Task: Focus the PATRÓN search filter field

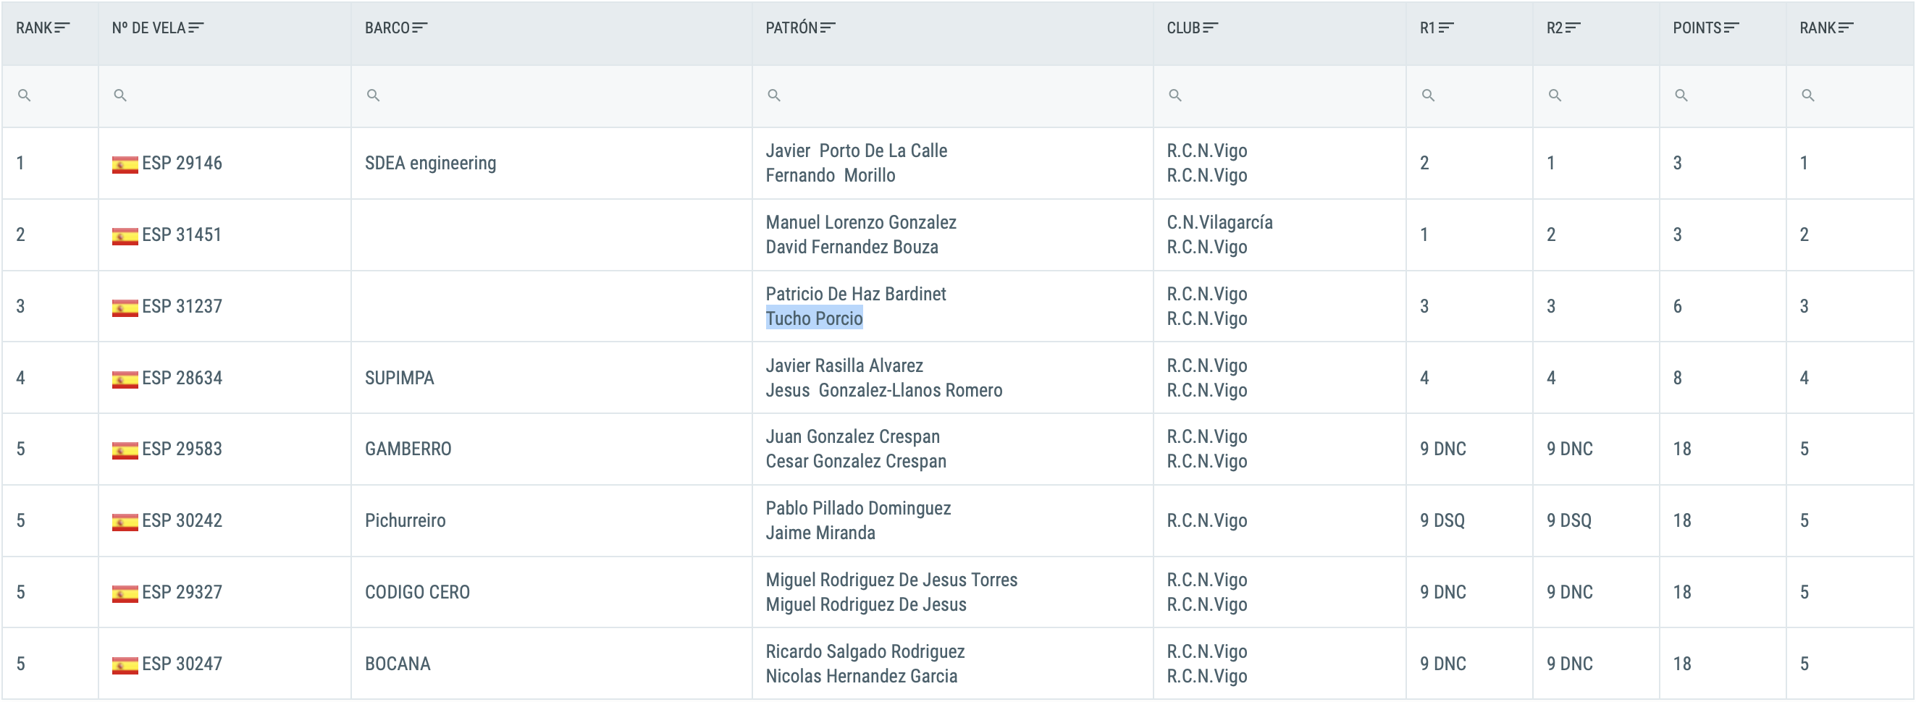Action: 953,96
